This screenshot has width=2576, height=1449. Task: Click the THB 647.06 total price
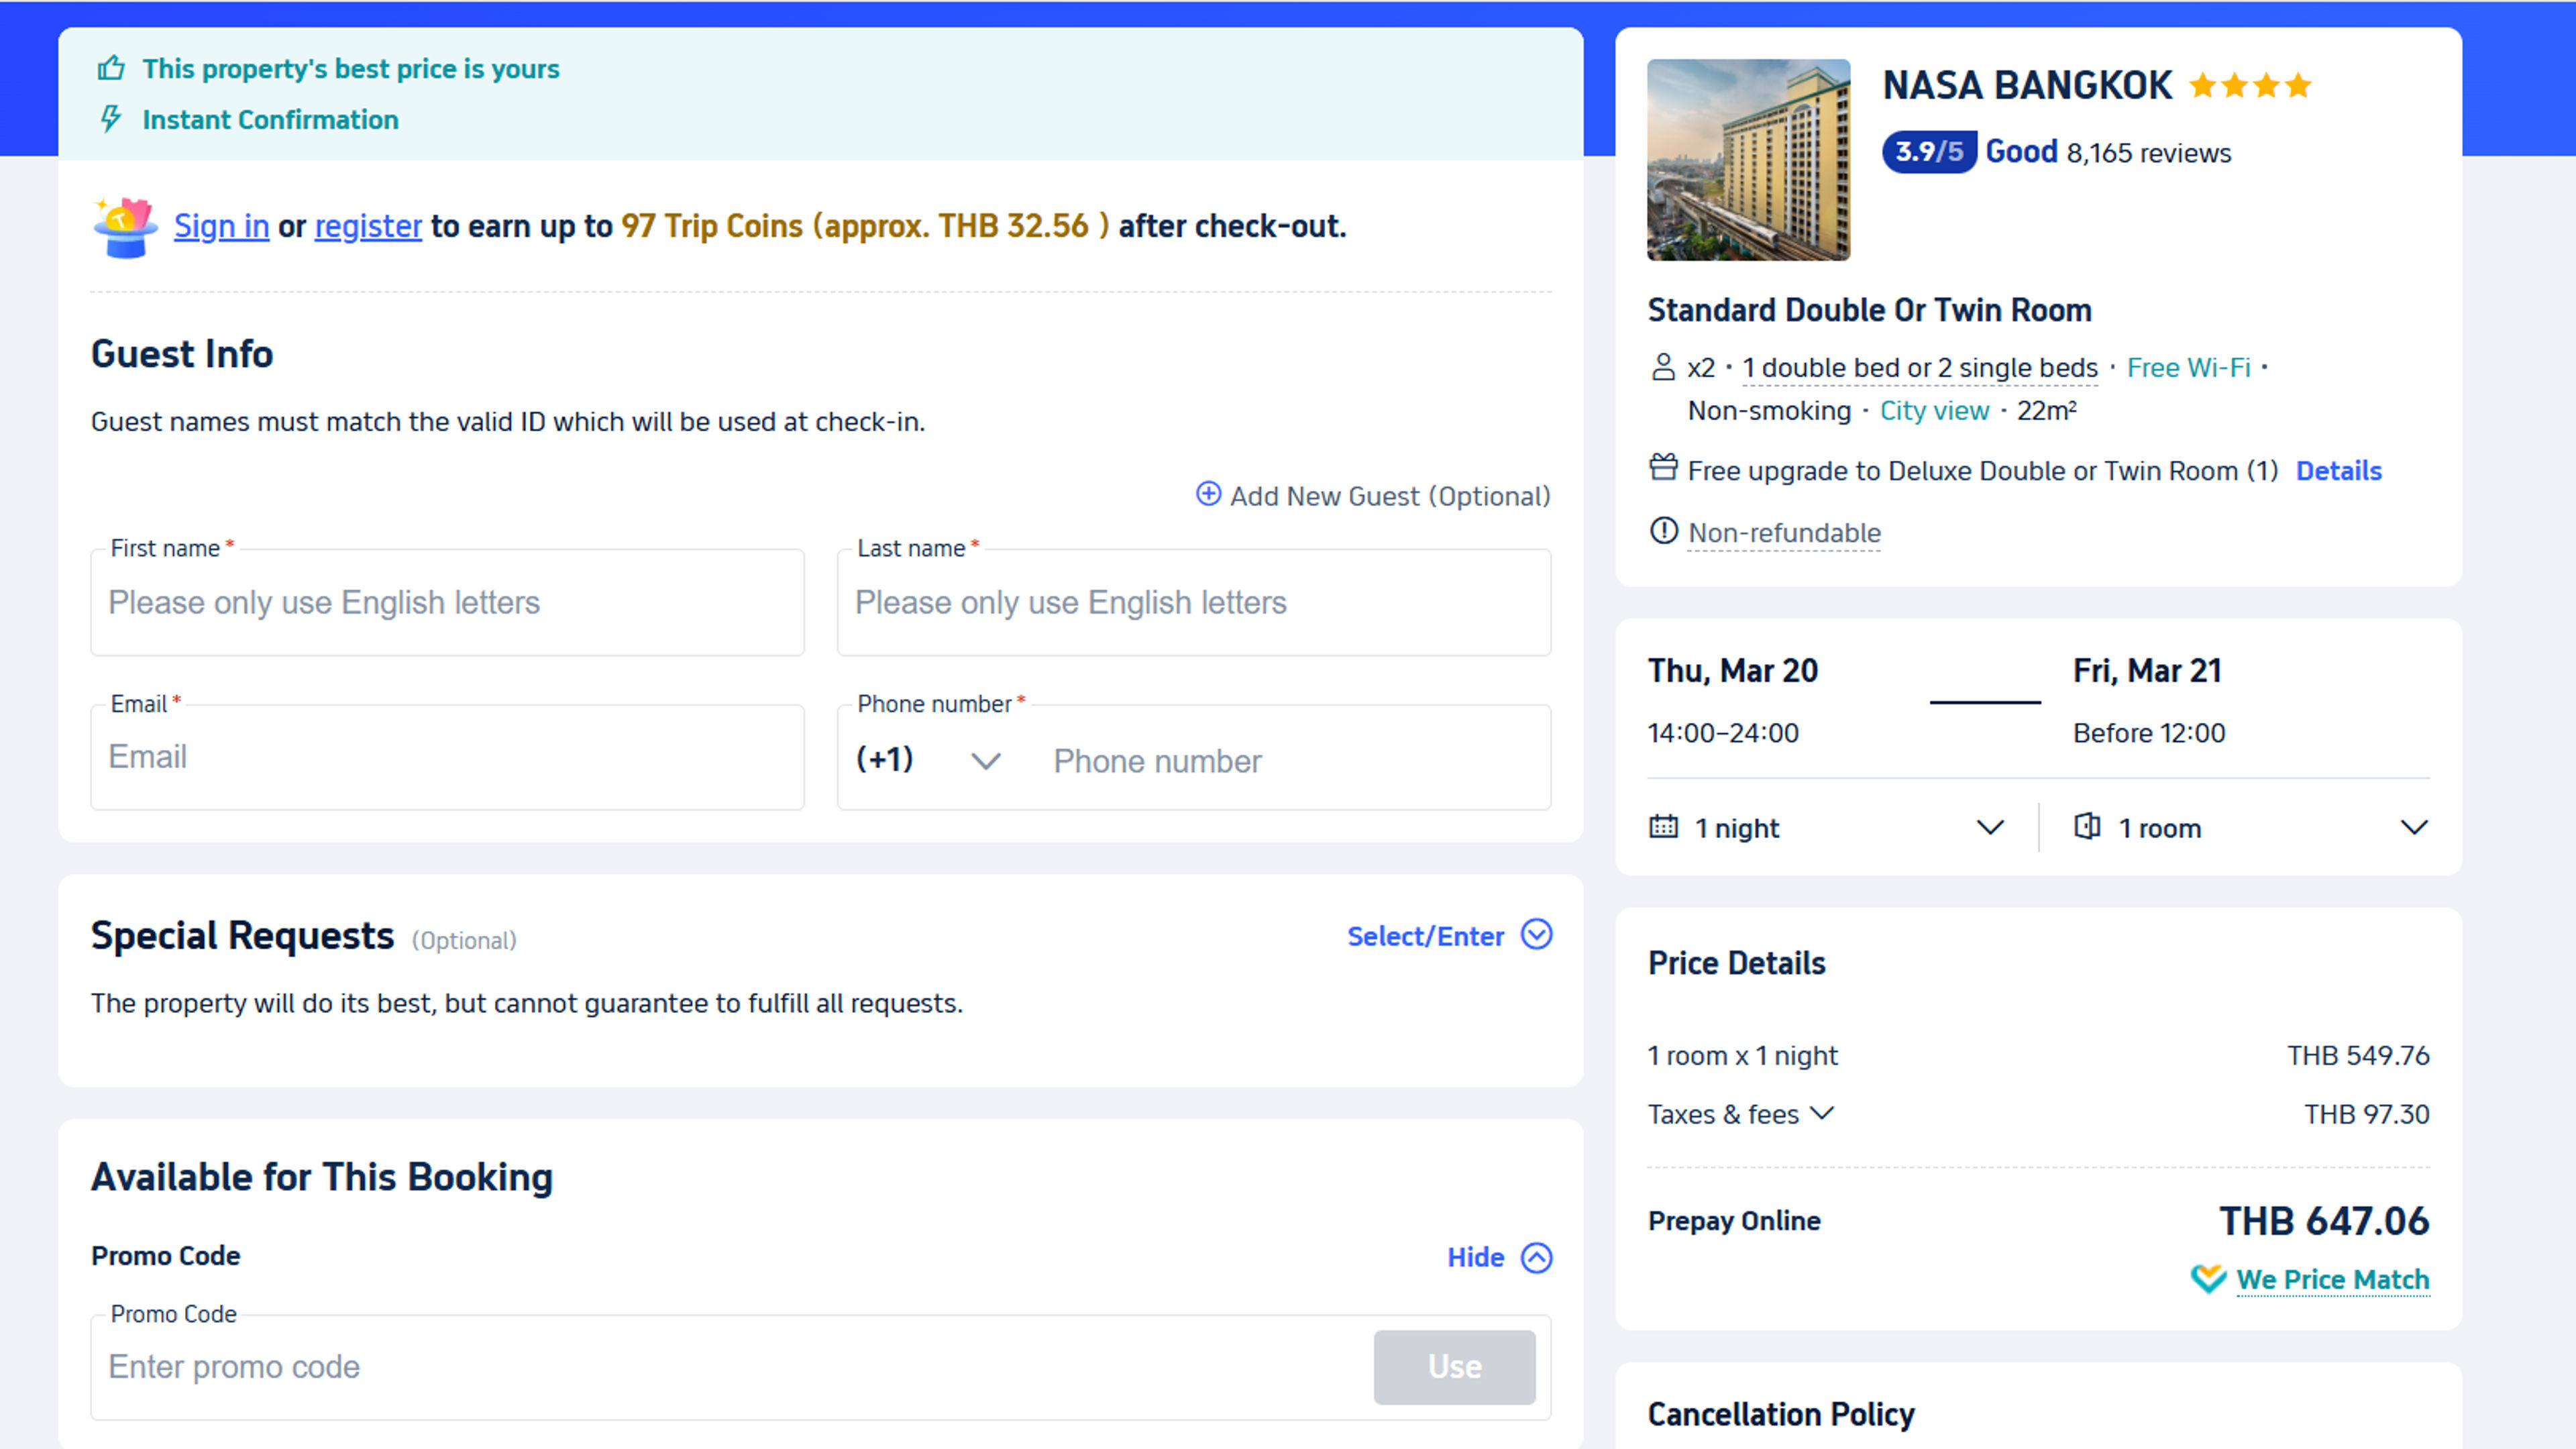click(2324, 1221)
